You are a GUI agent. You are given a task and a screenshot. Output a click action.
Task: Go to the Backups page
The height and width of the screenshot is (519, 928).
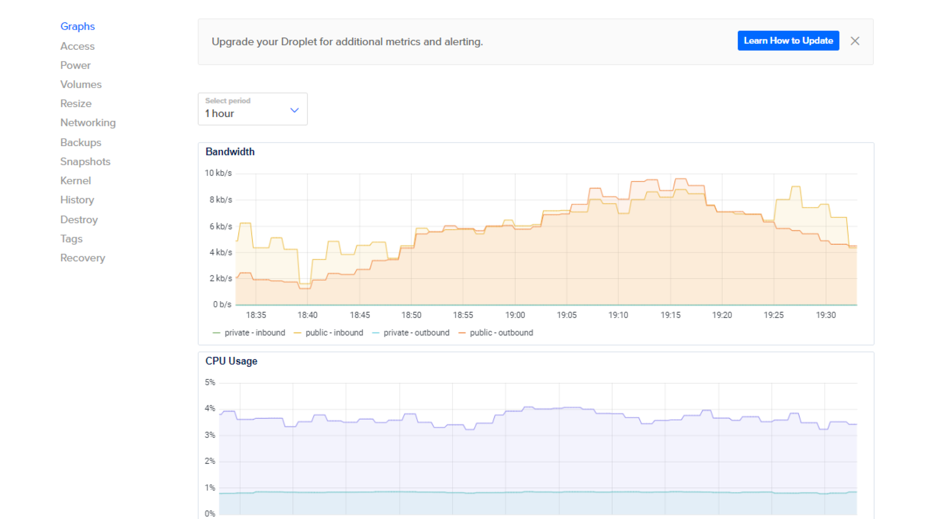coord(81,143)
